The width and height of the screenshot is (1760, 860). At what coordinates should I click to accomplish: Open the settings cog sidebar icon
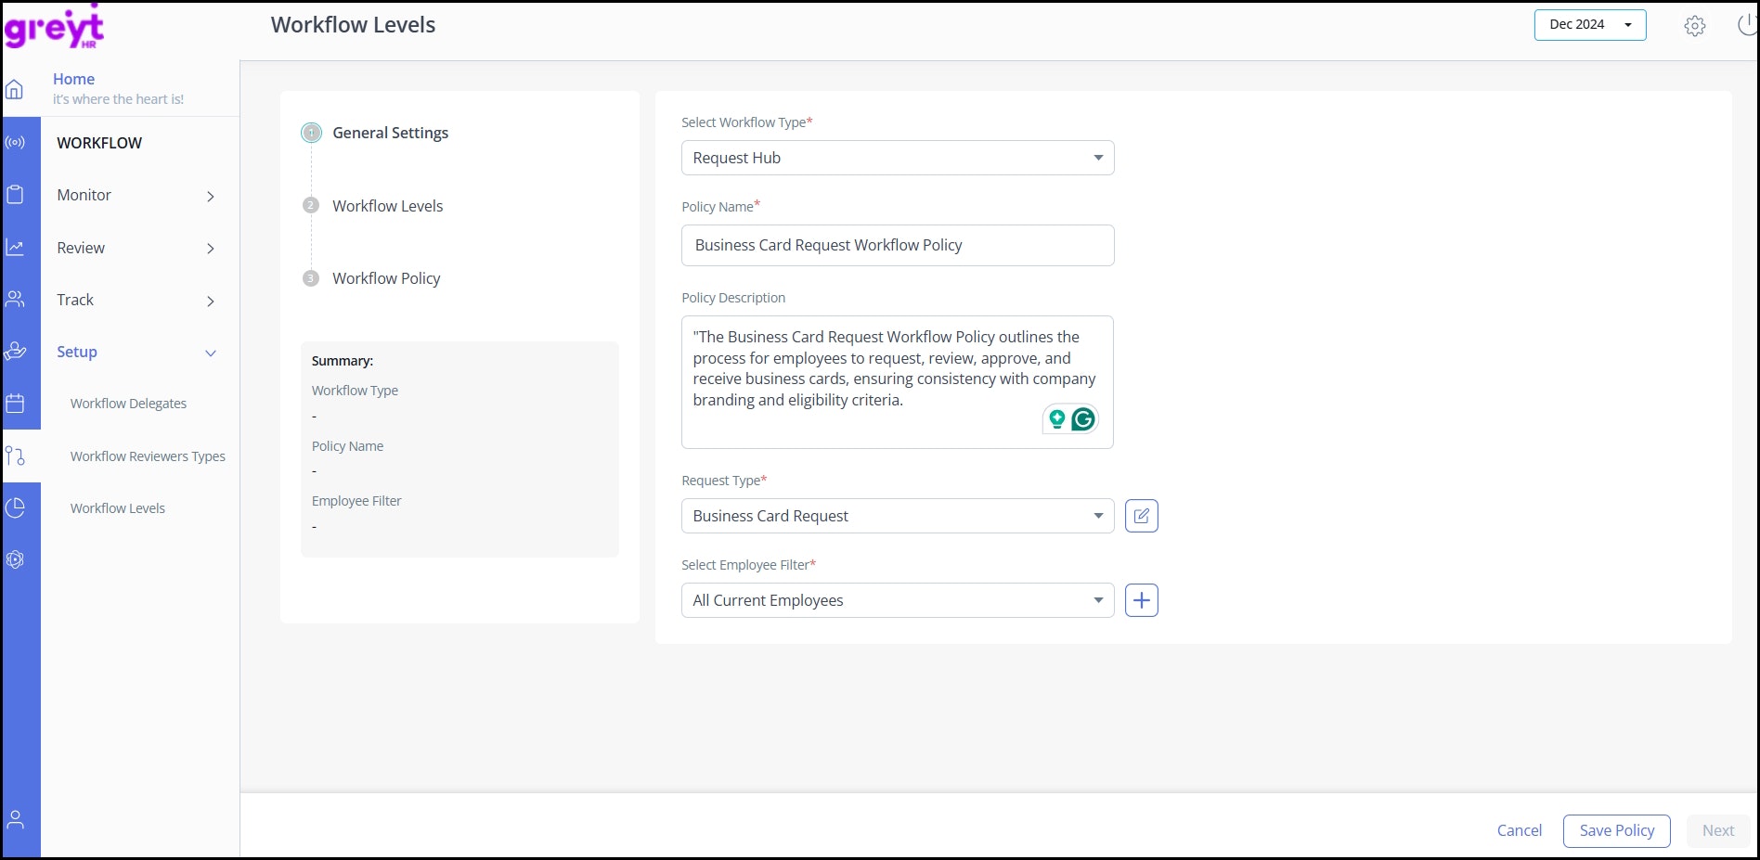[15, 559]
